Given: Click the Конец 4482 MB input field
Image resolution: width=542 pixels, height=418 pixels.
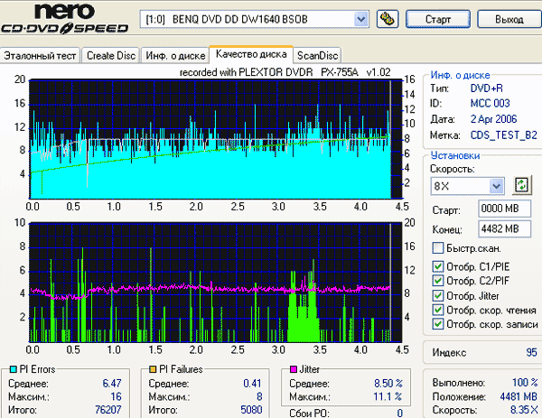Looking at the screenshot, I should (x=505, y=228).
